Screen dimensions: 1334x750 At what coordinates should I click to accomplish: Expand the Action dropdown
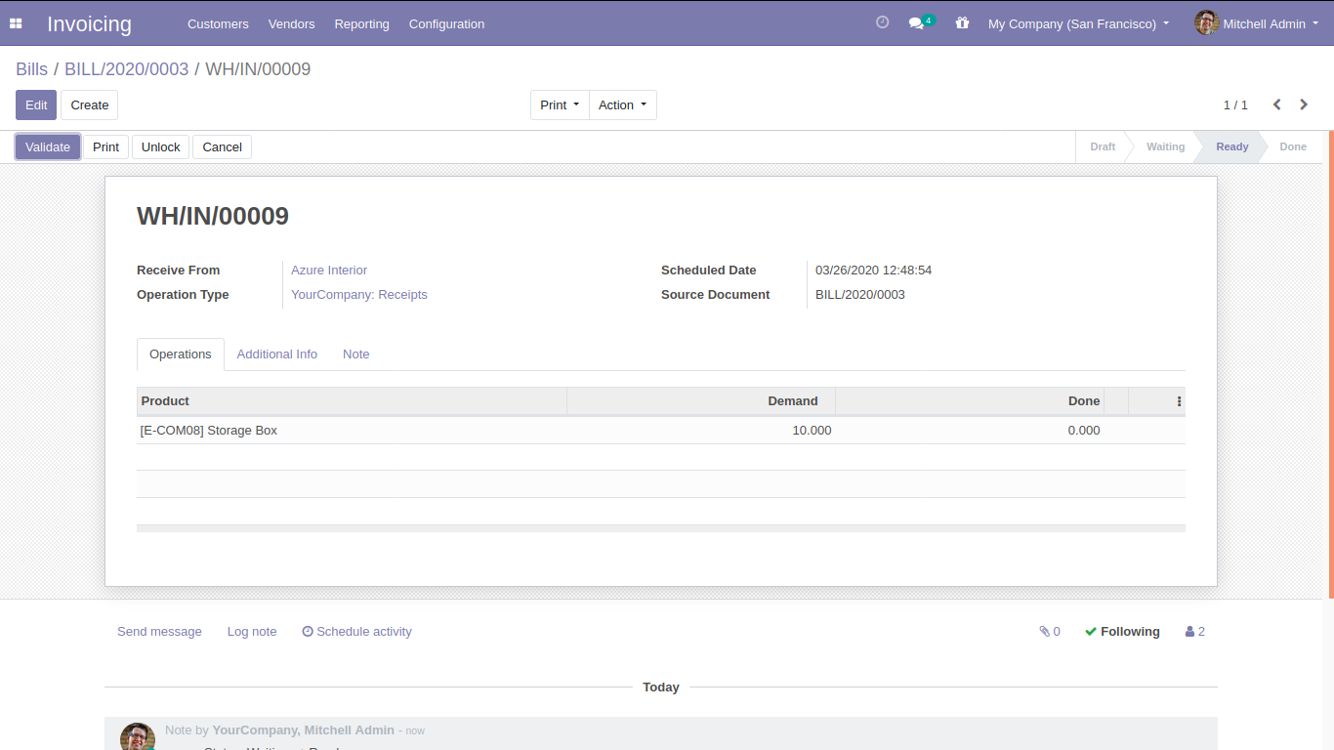pos(622,105)
